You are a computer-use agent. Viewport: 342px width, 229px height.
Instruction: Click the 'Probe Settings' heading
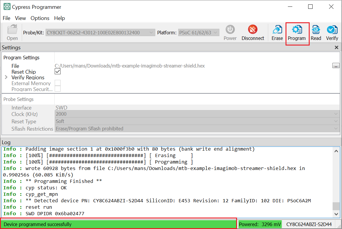[19, 99]
